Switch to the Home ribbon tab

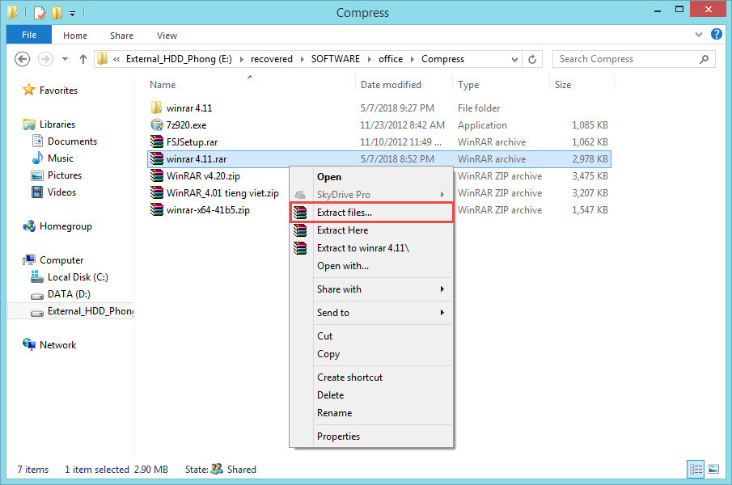coord(75,36)
